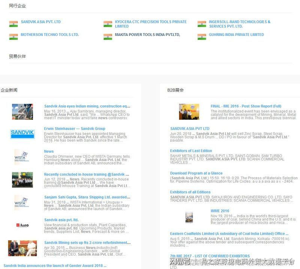Click India flag icon beside Makita Power Tools
The width and height of the screenshot is (300, 269).
pos(108,36)
